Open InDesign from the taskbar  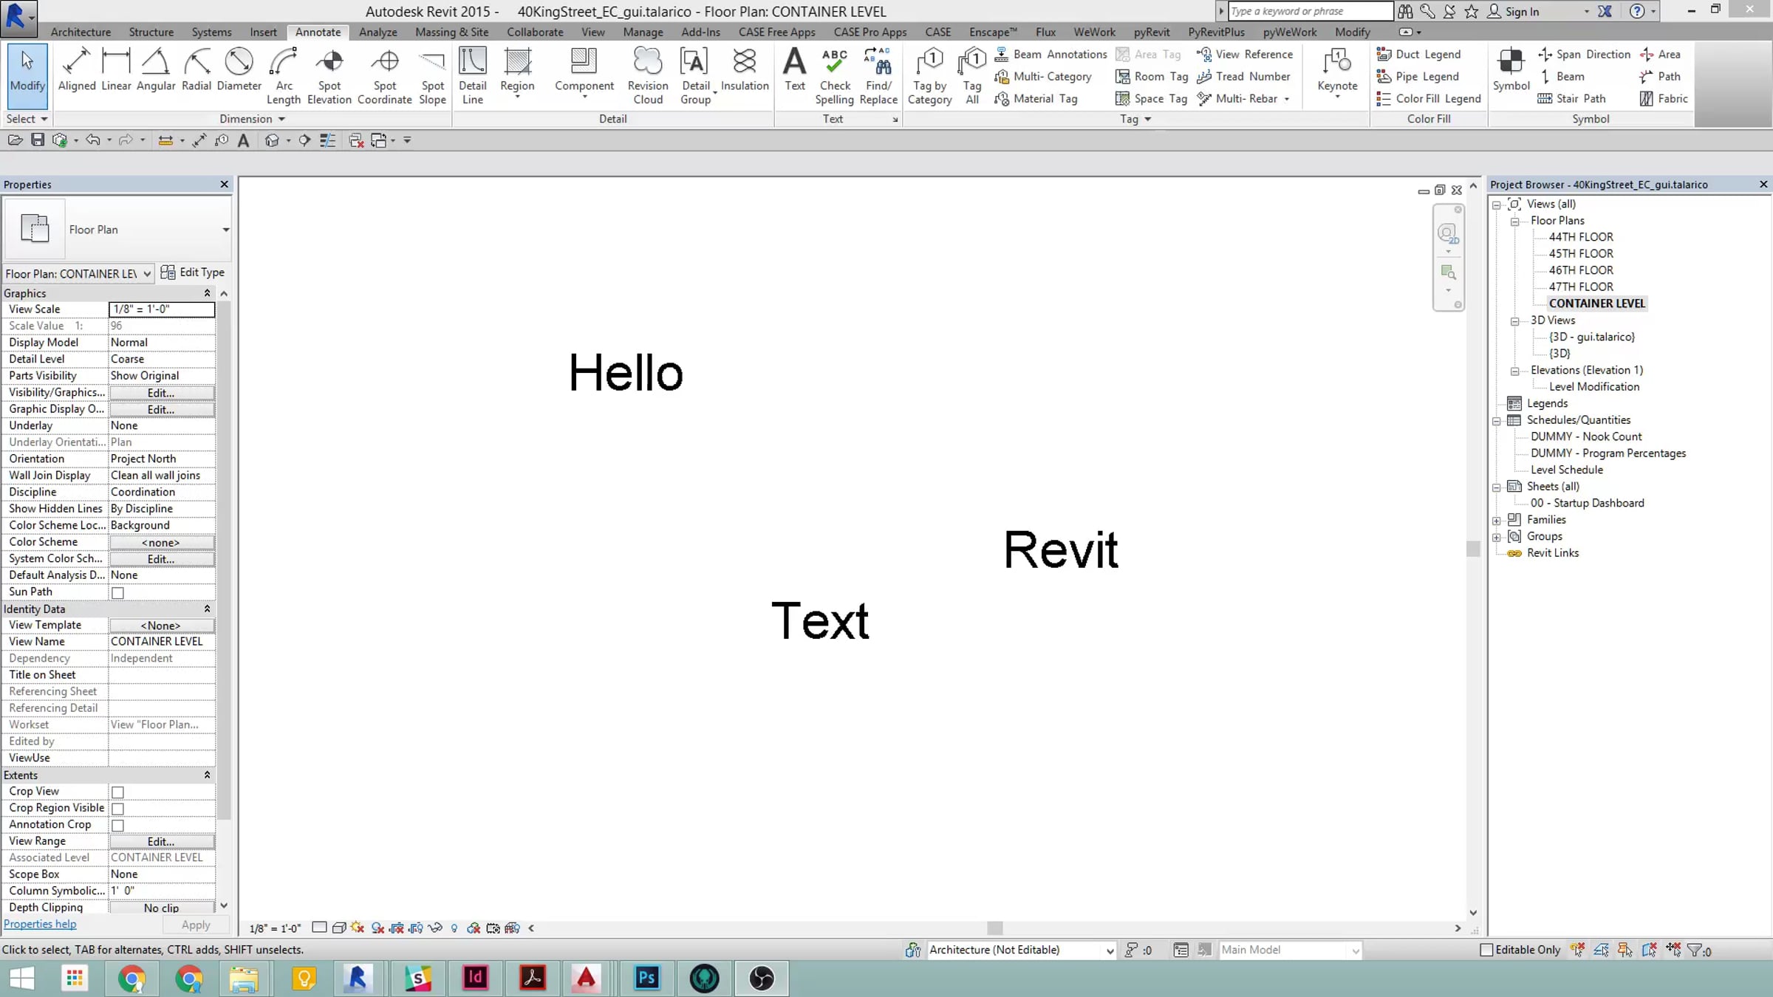coord(475,979)
